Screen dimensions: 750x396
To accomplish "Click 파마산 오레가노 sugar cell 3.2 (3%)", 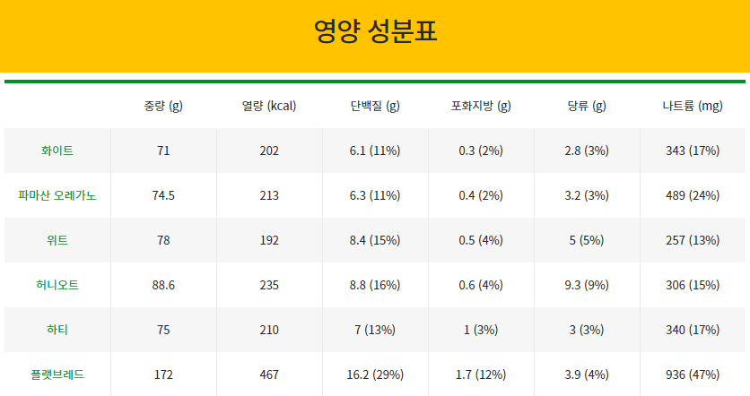I will (x=587, y=195).
